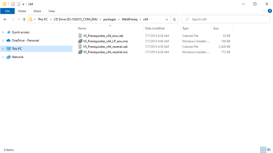
Task: Click the 32 KB size cell
Action: coord(226,36)
